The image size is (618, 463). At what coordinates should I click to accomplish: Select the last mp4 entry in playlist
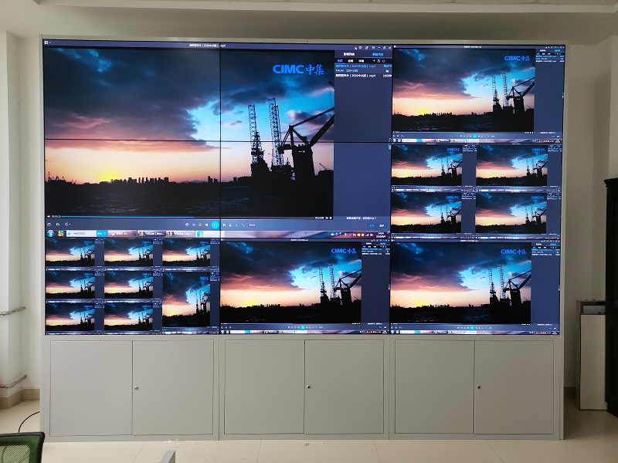click(355, 76)
